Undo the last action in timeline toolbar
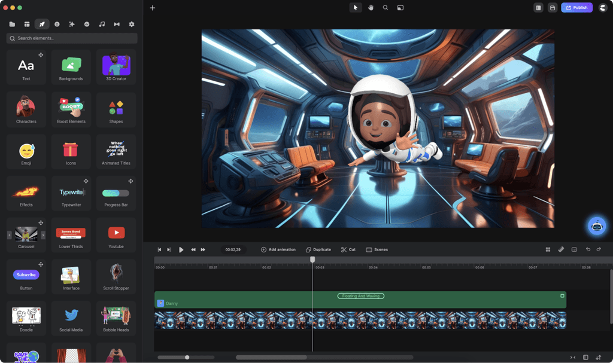613x363 pixels. 588,249
